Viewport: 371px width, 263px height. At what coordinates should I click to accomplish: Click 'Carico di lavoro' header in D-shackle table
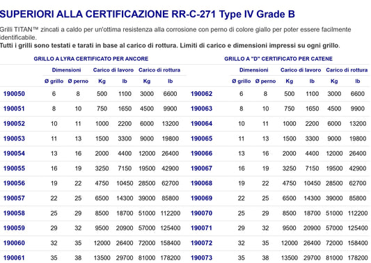coord(301,70)
